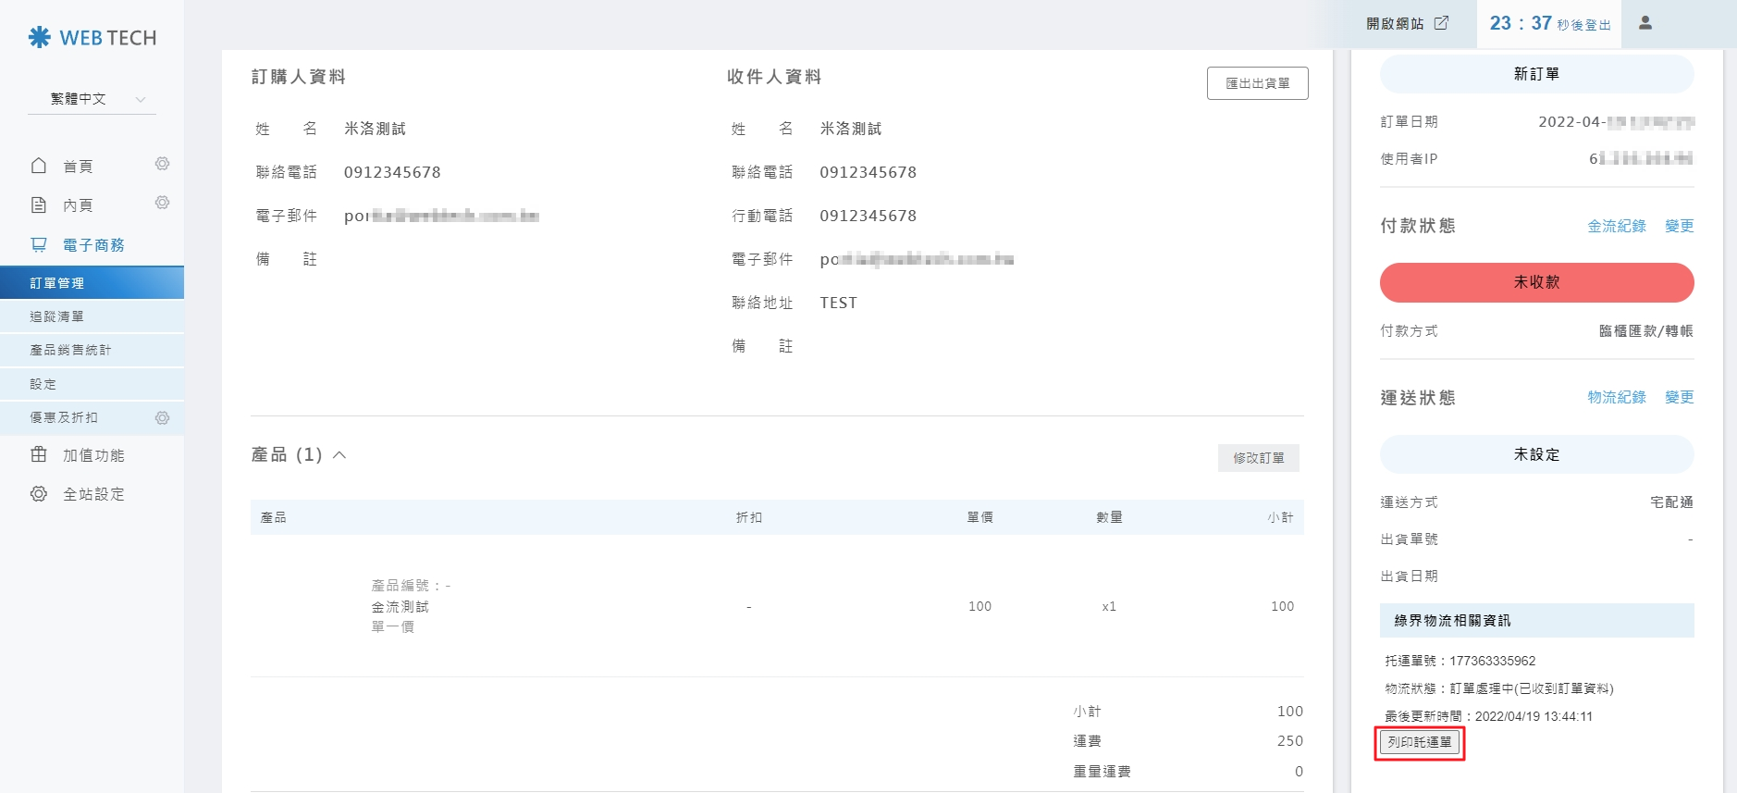Open the 金流紀錄 link
The image size is (1737, 793).
(1616, 226)
